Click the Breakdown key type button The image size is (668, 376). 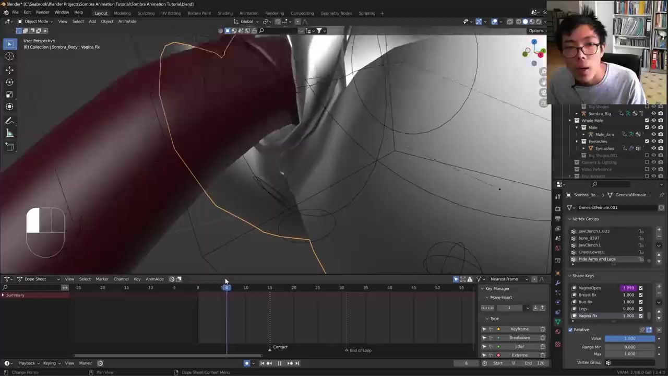(519, 338)
